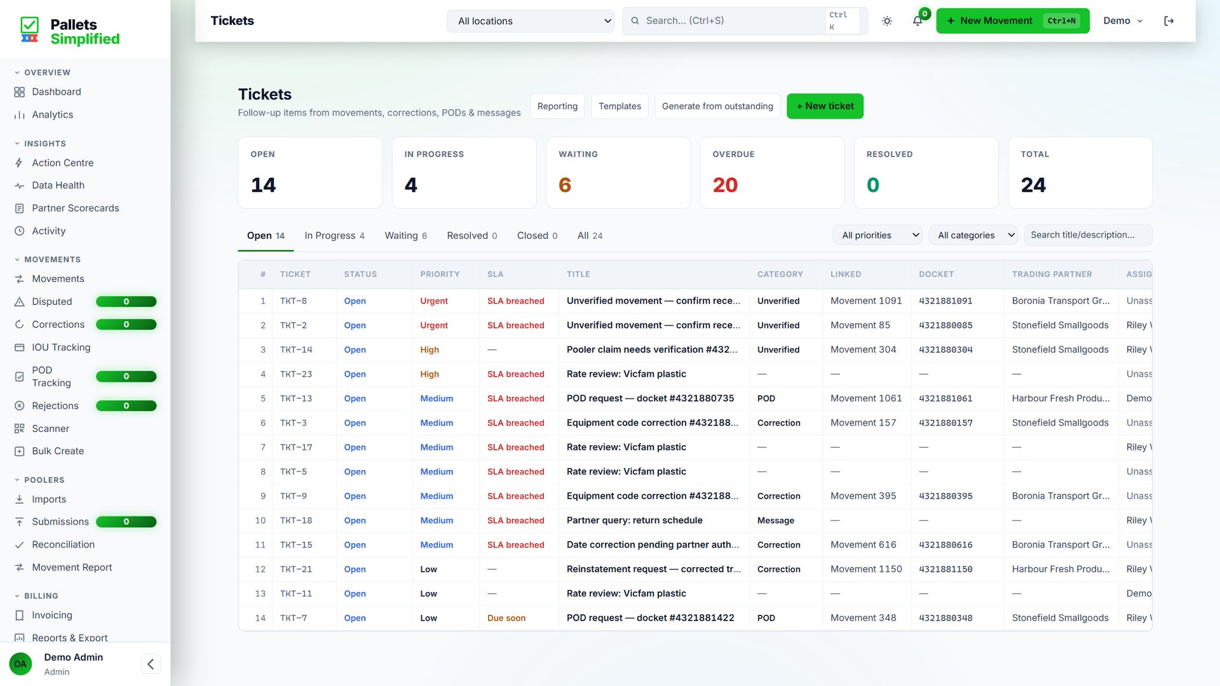1220x686 pixels.
Task: Switch to the All 24 tab
Action: (590, 236)
